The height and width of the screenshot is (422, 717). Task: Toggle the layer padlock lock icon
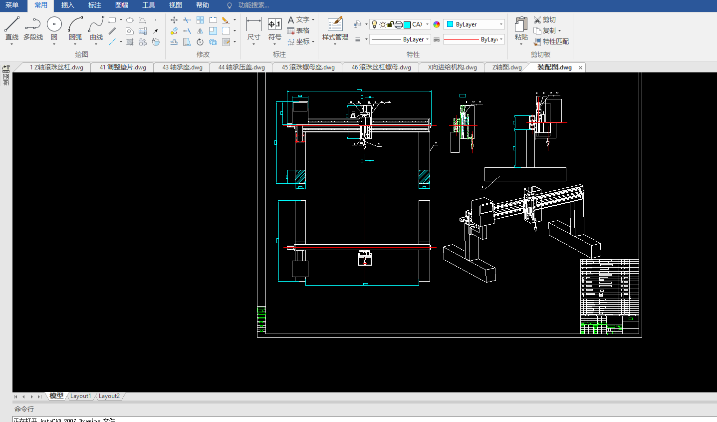click(x=390, y=24)
